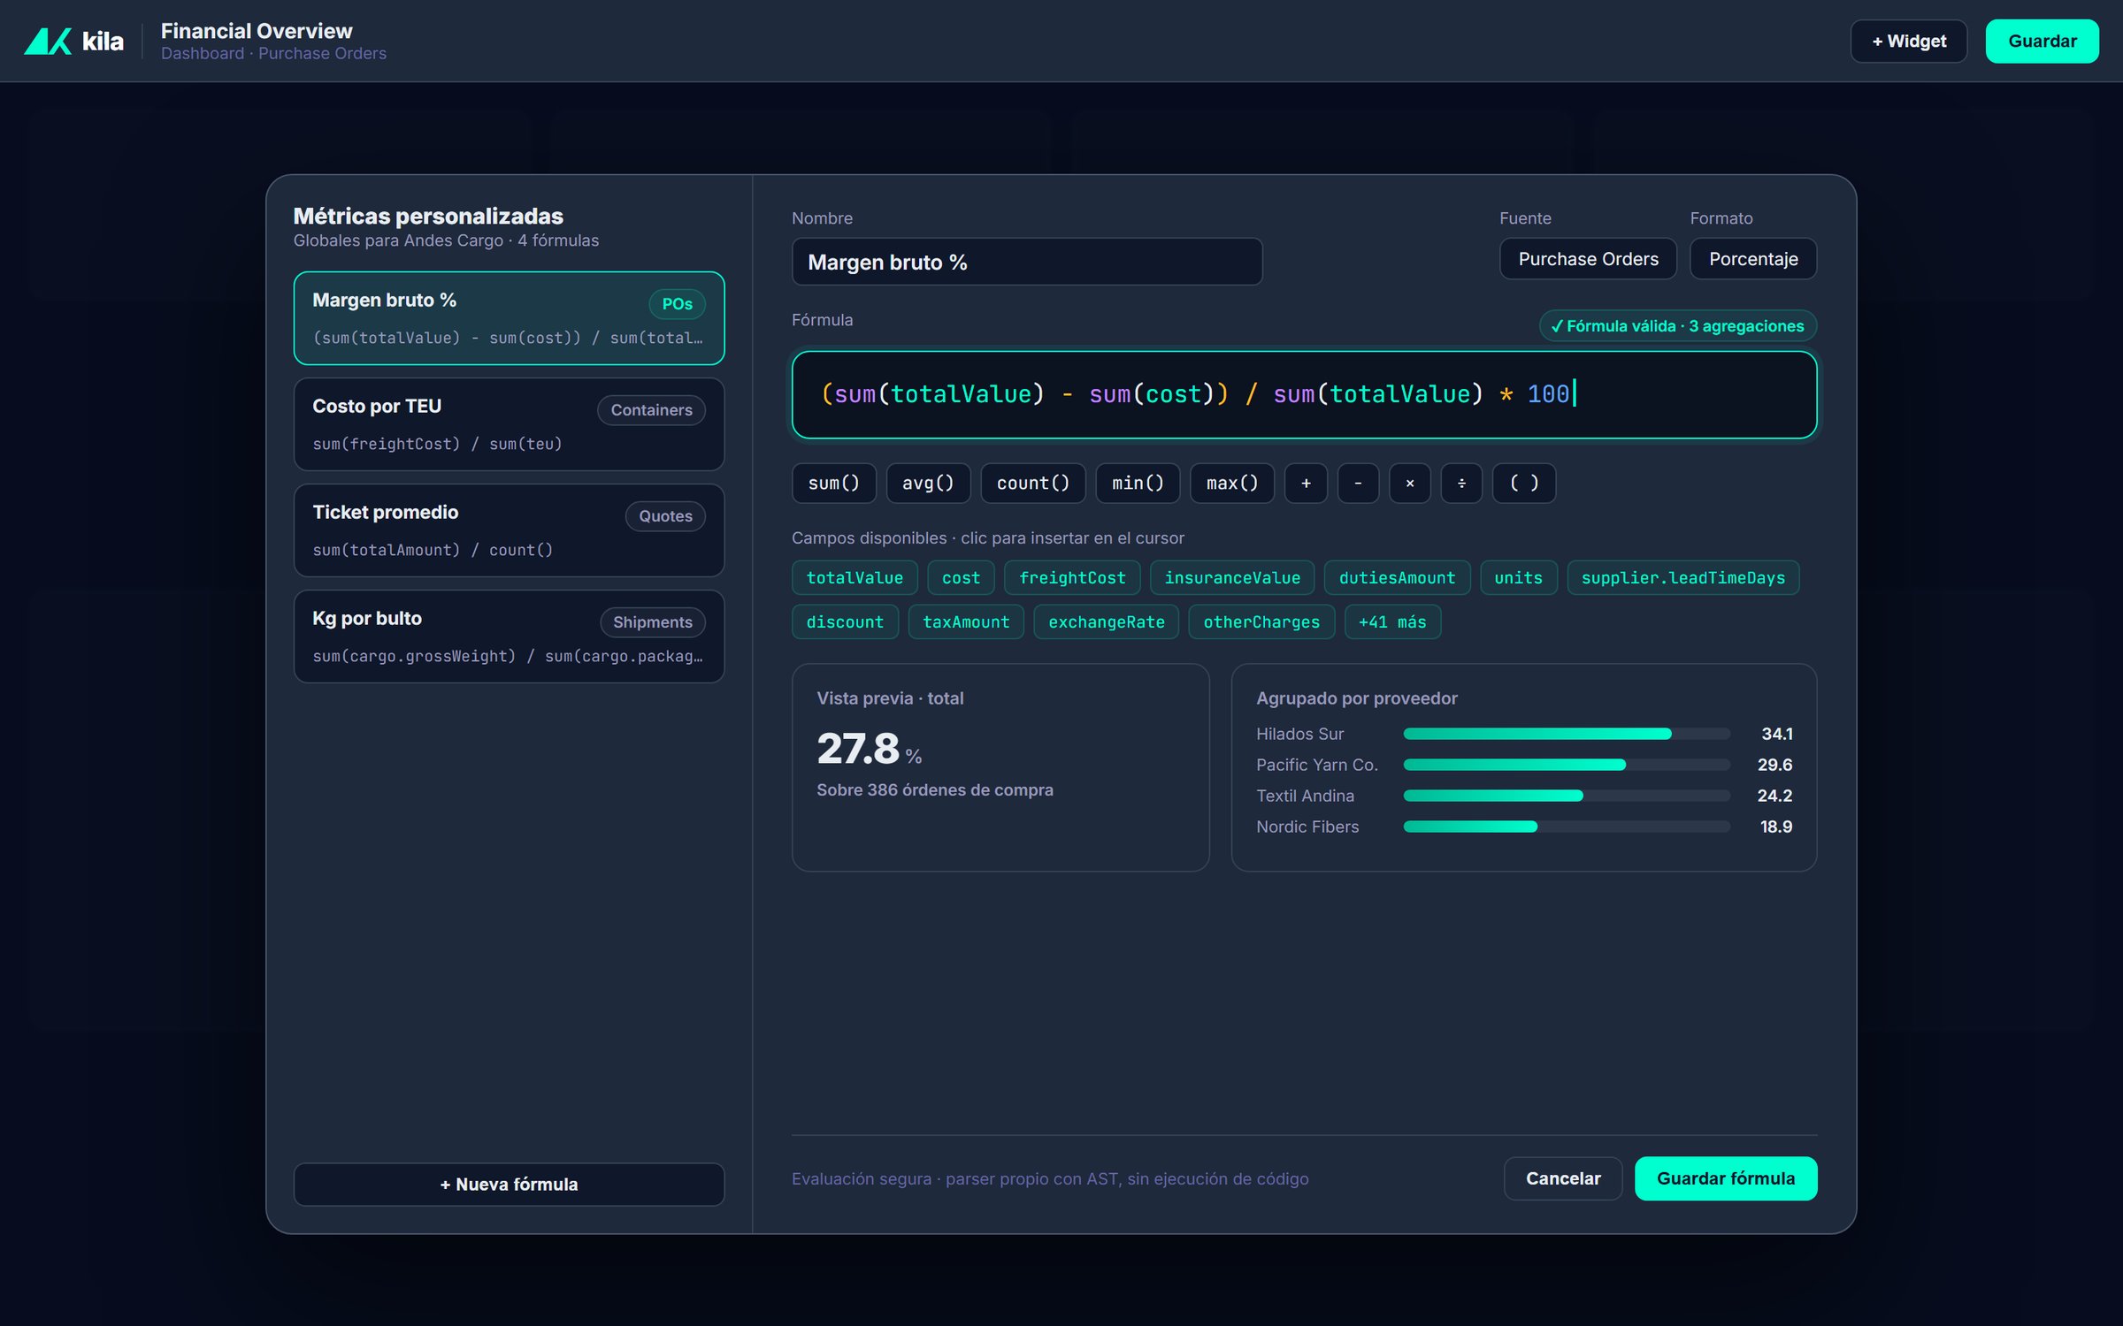The width and height of the screenshot is (2123, 1326).
Task: Select the Margen bruto % formula
Action: click(509, 318)
